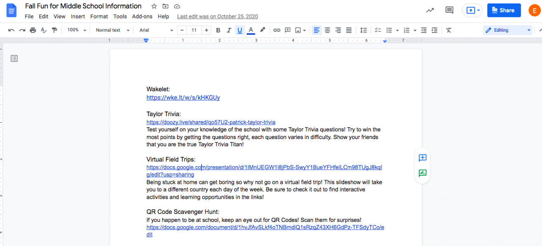Clear the text formatting
The image size is (542, 246).
click(x=449, y=30)
